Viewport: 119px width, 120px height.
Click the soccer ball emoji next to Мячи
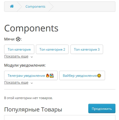[18, 39]
